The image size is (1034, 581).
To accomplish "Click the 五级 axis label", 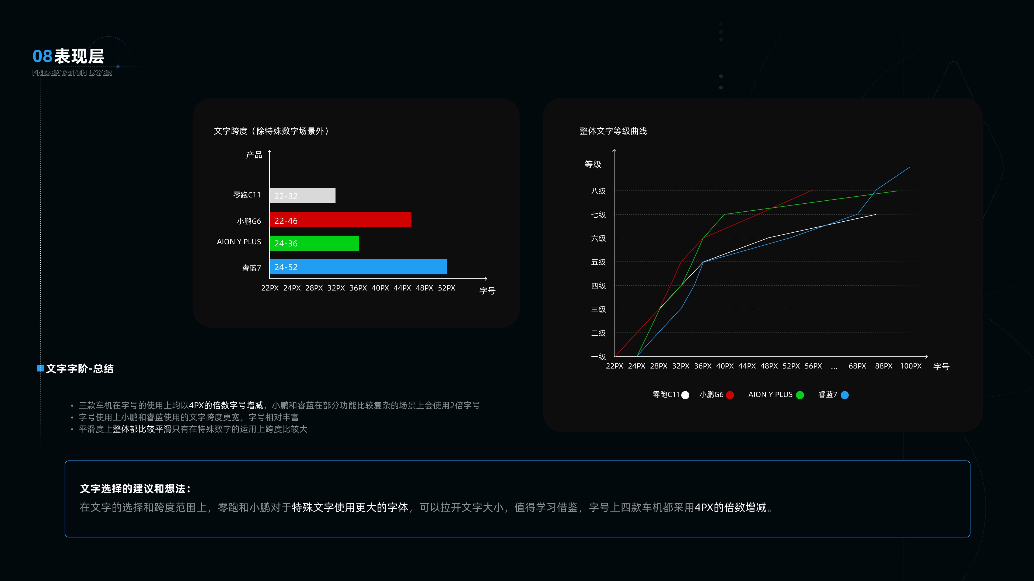I will (x=598, y=262).
